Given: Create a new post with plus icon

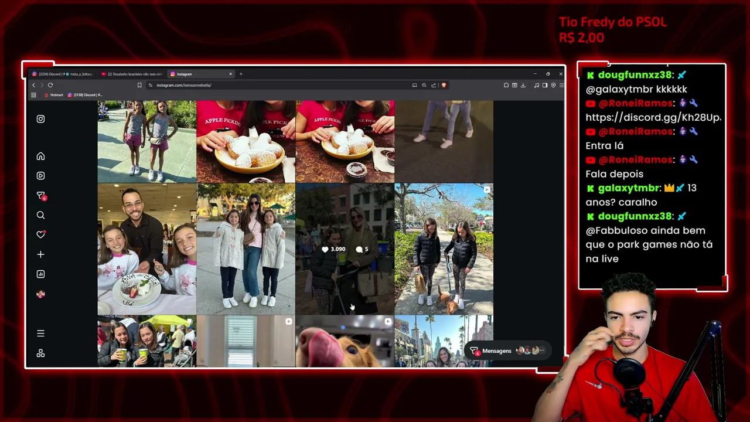Looking at the screenshot, I should [x=40, y=254].
